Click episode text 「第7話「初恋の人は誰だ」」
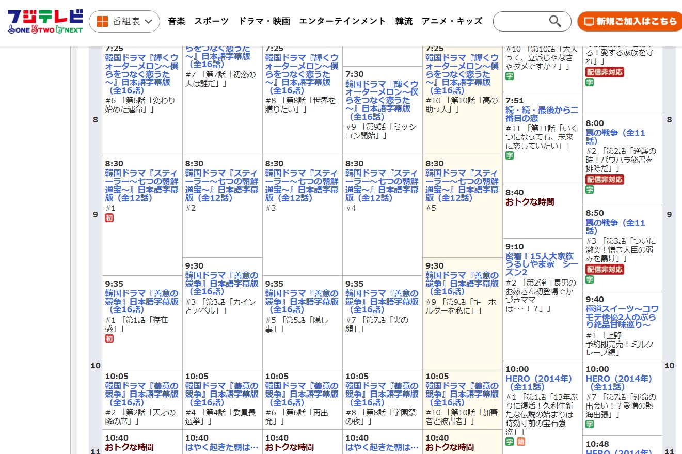The width and height of the screenshot is (682, 454). pyautogui.click(x=220, y=79)
